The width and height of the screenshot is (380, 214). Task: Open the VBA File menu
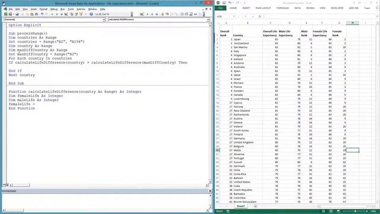(11, 10)
